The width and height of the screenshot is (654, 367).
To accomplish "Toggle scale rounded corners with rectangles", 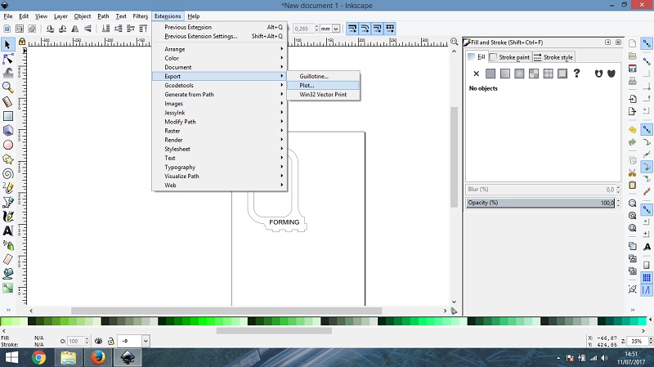I will pyautogui.click(x=365, y=29).
